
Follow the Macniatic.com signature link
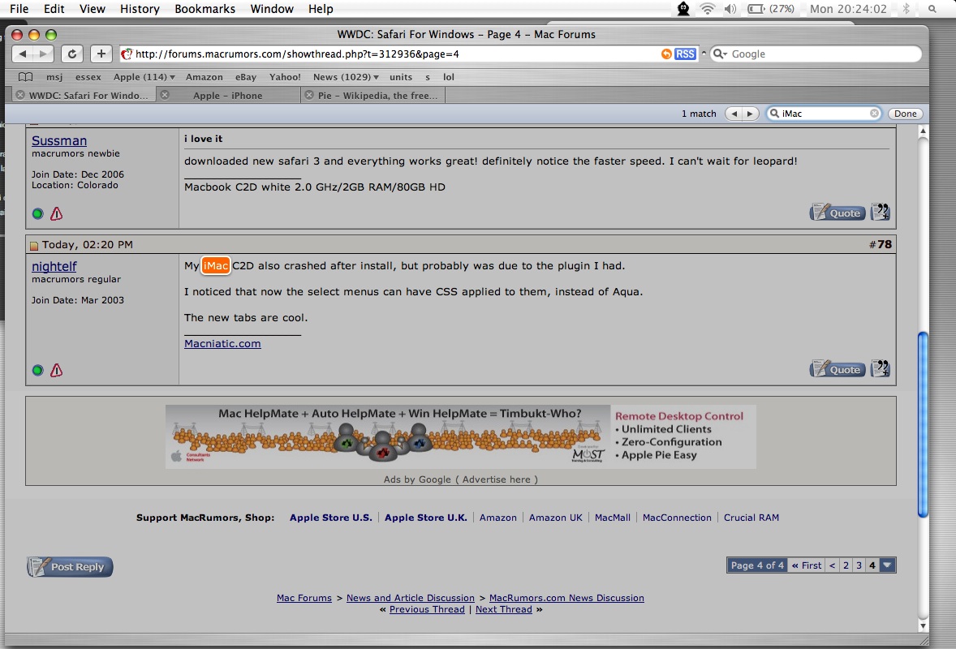point(222,344)
